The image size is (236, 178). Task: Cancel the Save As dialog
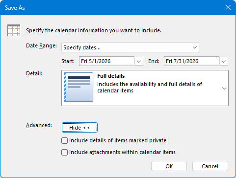pyautogui.click(x=210, y=166)
